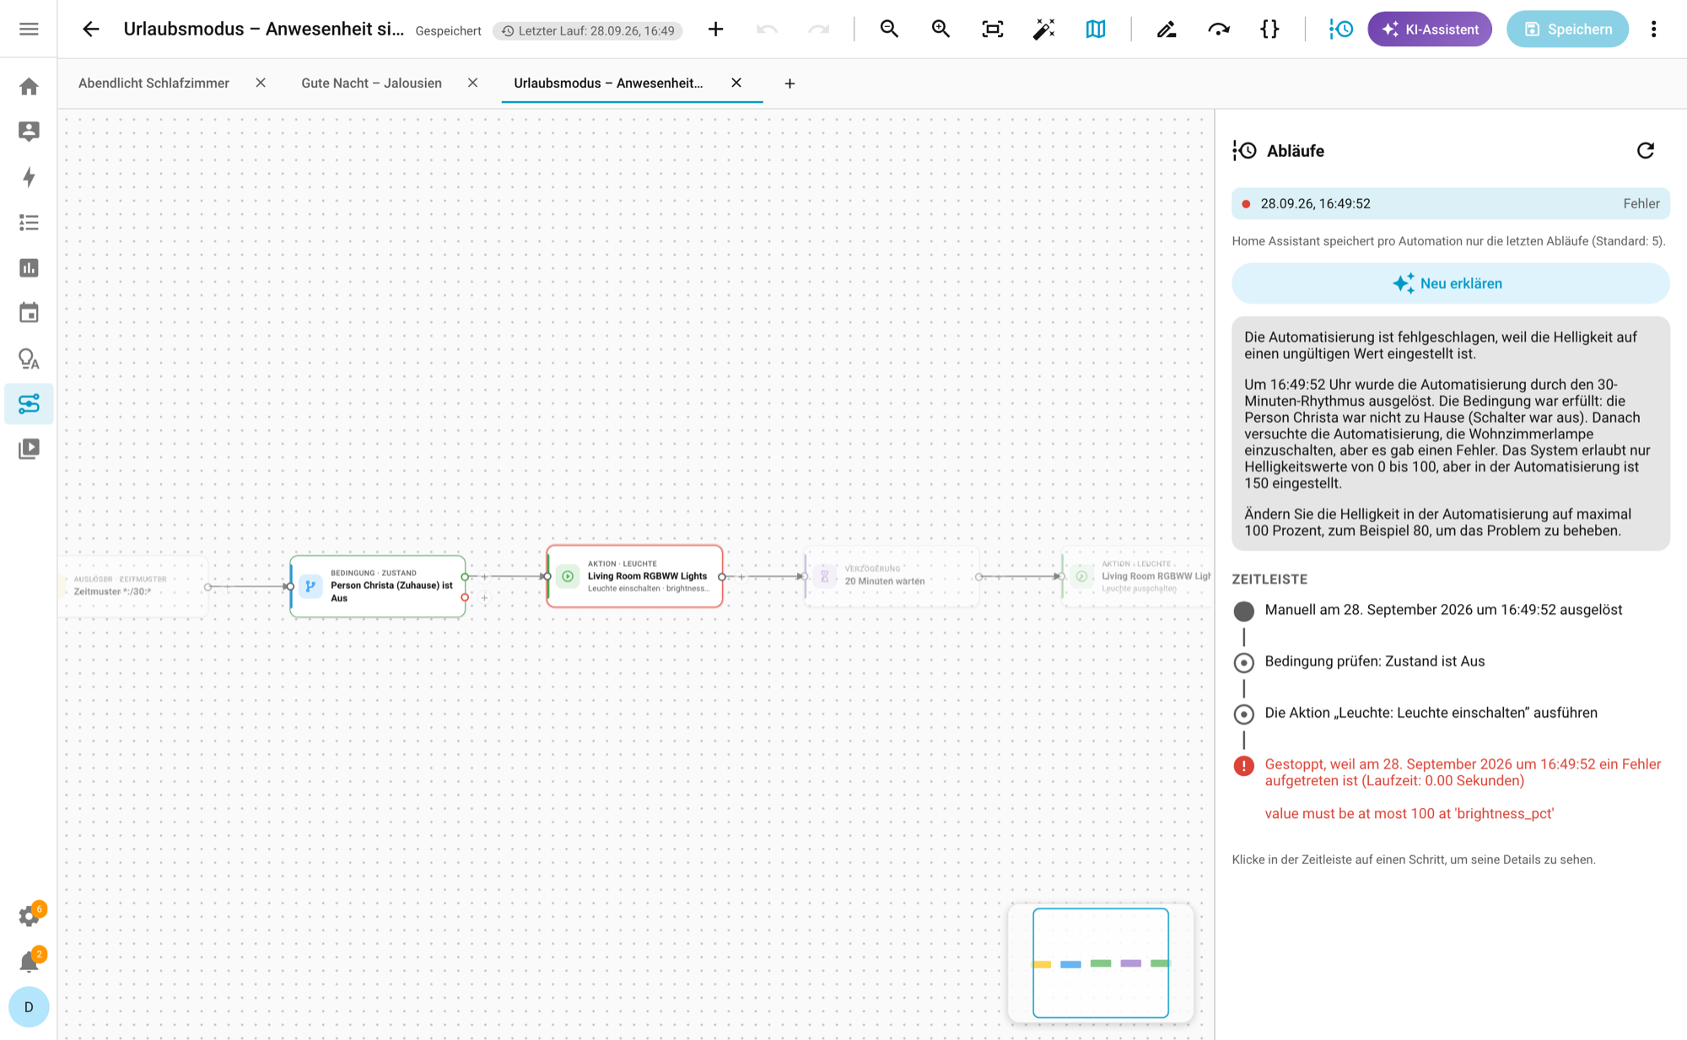Viewport: 1687px width, 1040px height.
Task: Click the minimap thumbnail
Action: coord(1101,962)
